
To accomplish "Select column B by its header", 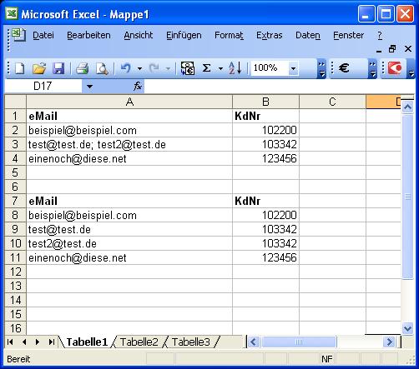I will [265, 102].
